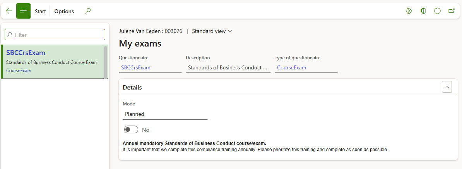Open the Standard view dropdown
Screen dimensions: 462x169
(212, 31)
